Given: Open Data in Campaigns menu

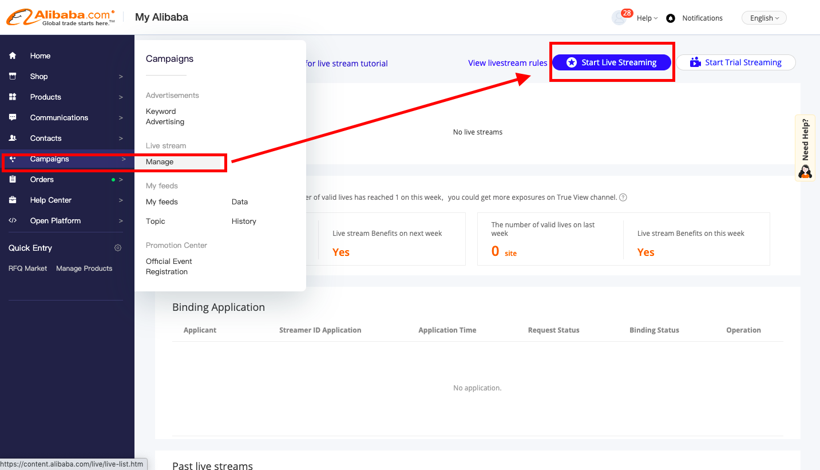Looking at the screenshot, I should pos(240,202).
